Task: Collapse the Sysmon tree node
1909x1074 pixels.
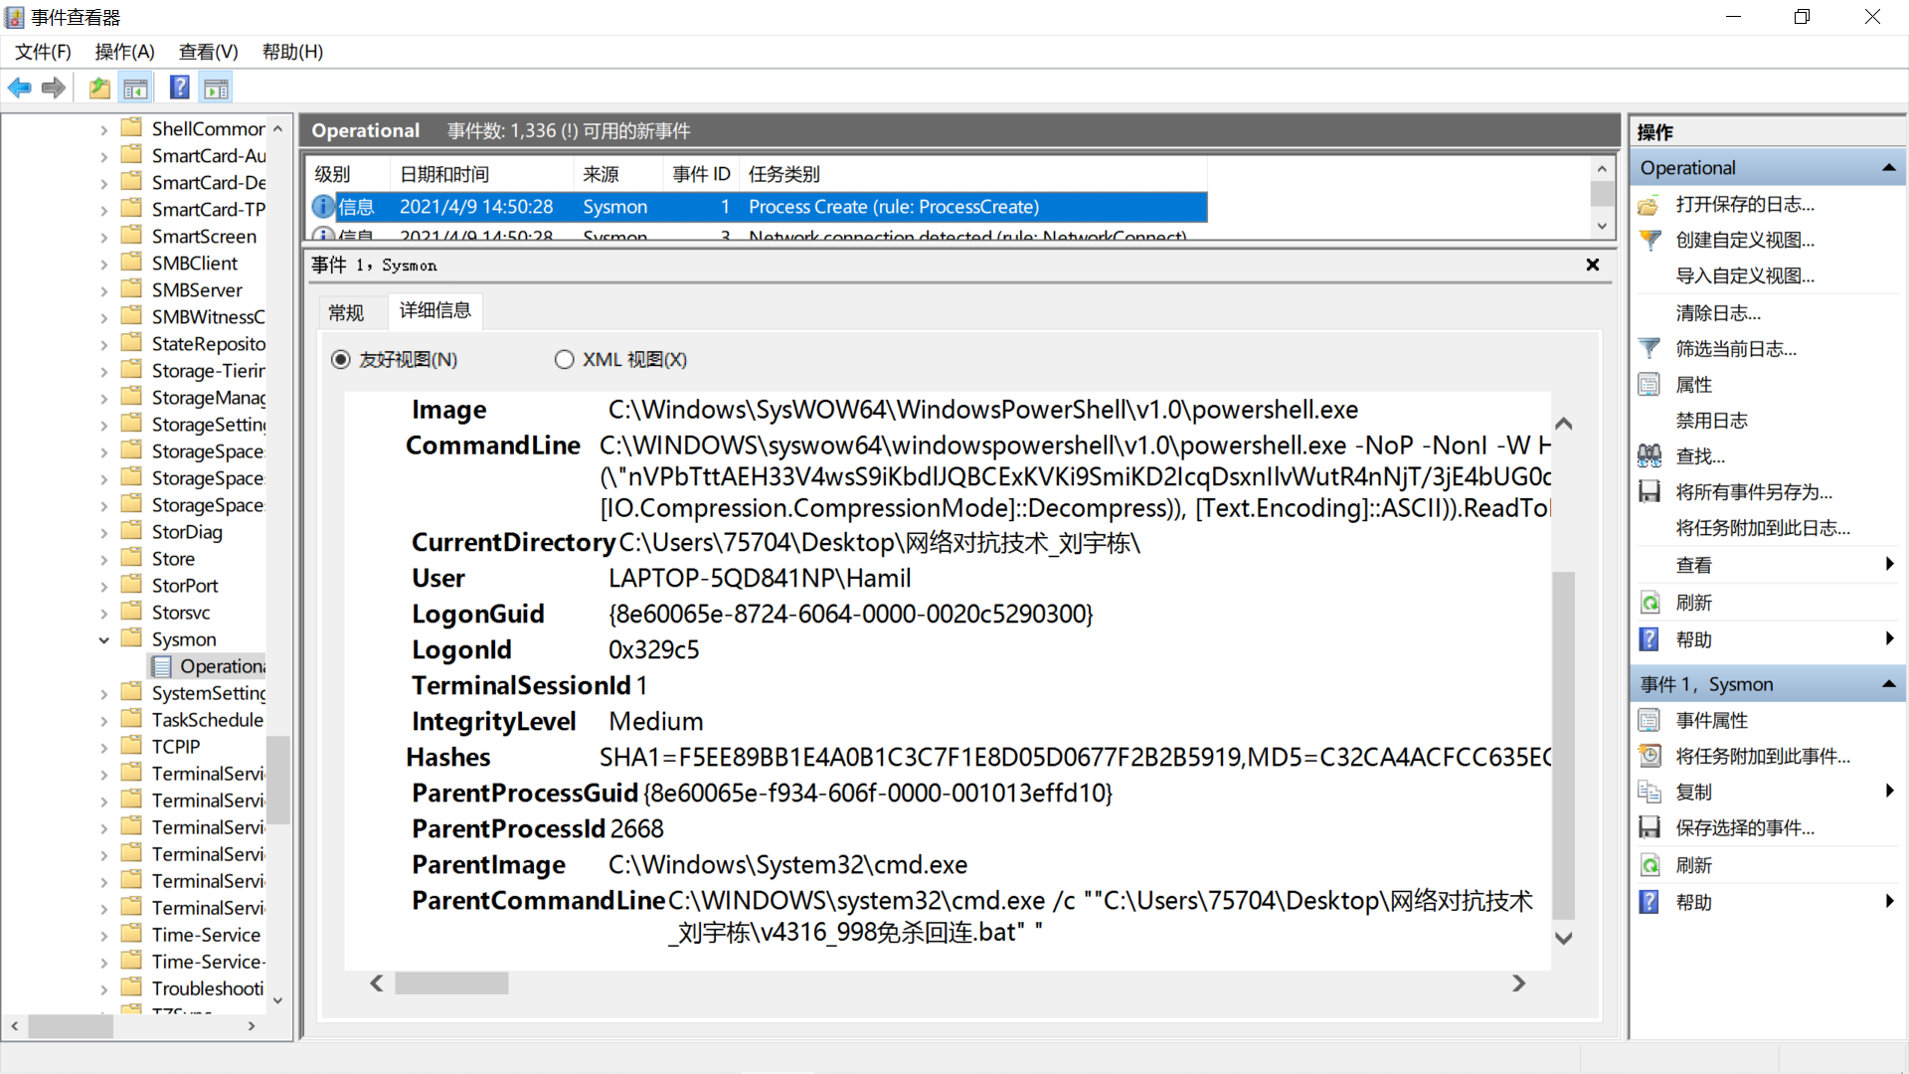Action: pos(103,639)
